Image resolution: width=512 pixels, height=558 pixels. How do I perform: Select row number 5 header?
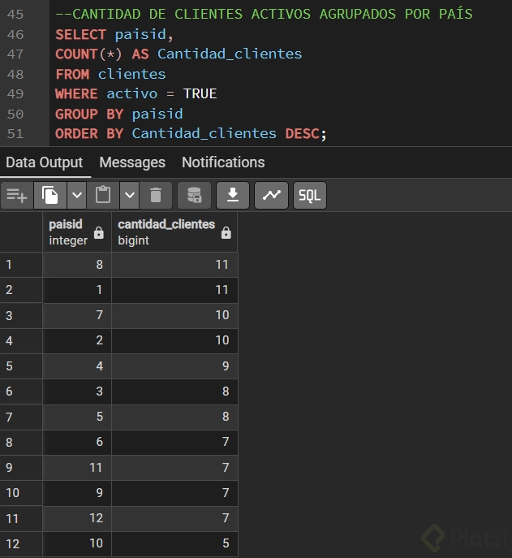(21, 366)
